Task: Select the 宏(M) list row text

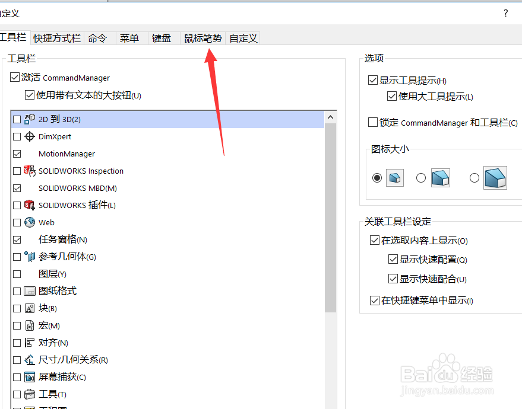Action: pyautogui.click(x=49, y=325)
